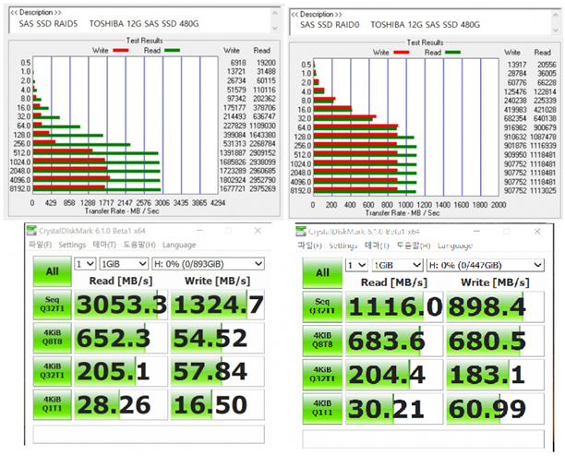Viewport: 565px width, 456px height.
Task: Click Seq write result 898.4
Action: coord(495,306)
